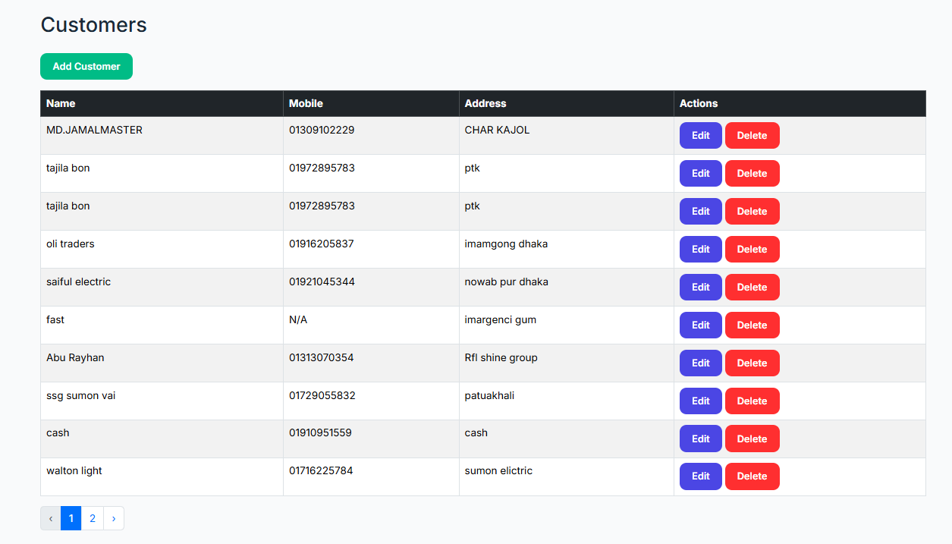Select page 1 in pagination

pos(71,519)
